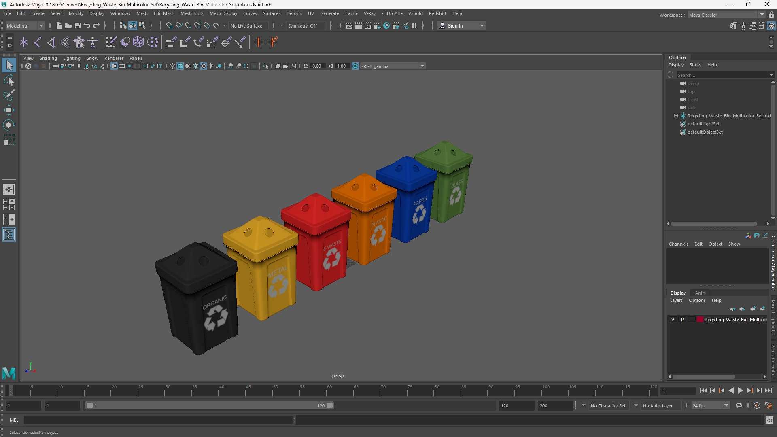The width and height of the screenshot is (777, 437).
Task: Open the Outliner search filter dropdown arrow
Action: [771, 75]
